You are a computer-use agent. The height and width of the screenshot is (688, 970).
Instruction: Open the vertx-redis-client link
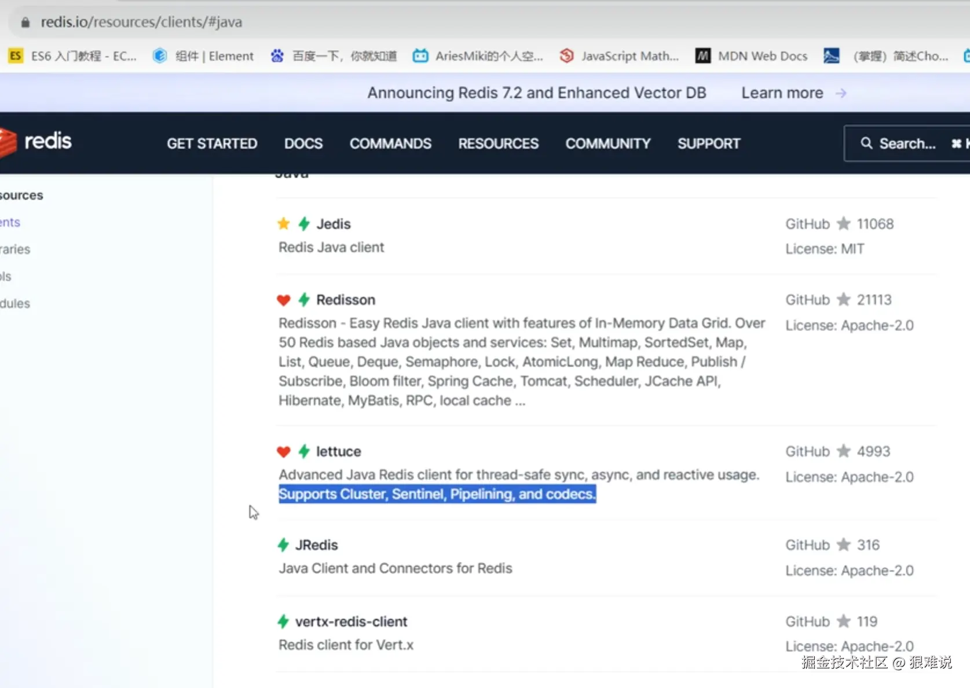tap(352, 621)
